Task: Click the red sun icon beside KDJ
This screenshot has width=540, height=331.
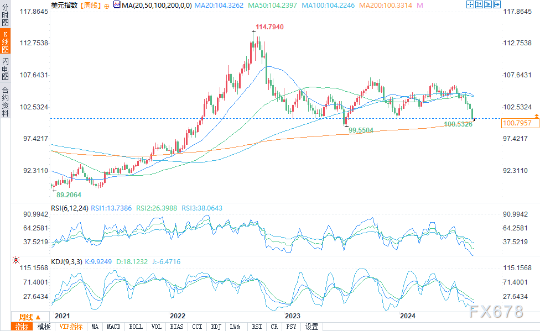Action: [x=16, y=260]
